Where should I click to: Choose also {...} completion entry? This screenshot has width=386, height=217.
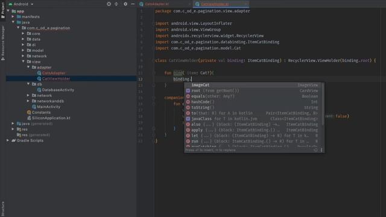coord(253,125)
